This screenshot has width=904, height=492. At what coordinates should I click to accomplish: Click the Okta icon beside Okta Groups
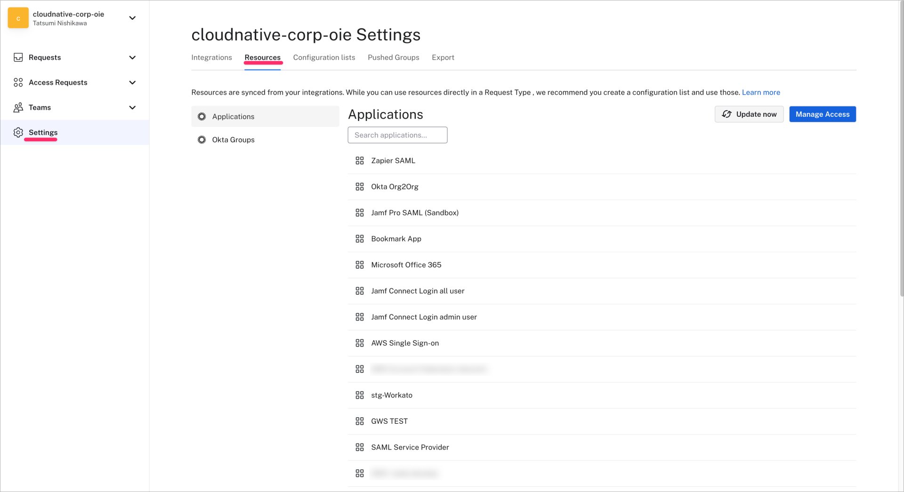tap(202, 139)
